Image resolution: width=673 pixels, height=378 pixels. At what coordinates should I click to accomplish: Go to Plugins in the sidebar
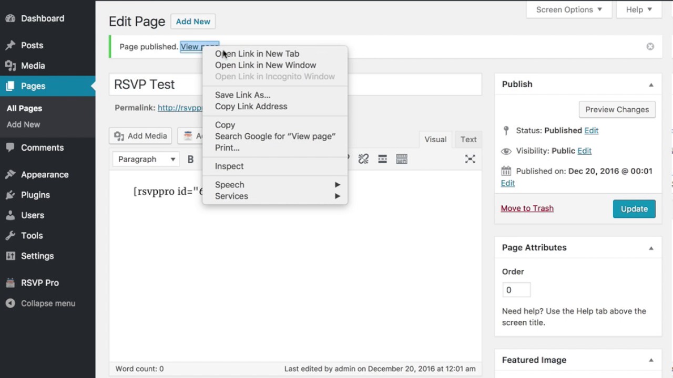pyautogui.click(x=35, y=195)
